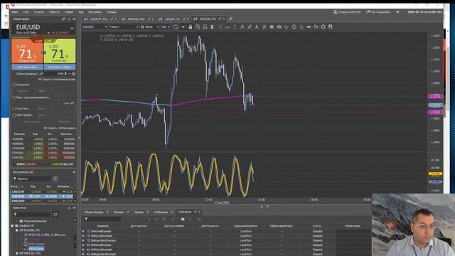This screenshot has height=256, width=455.
Task: Click the funnel filter icon in strategies panel
Action: (x=86, y=219)
